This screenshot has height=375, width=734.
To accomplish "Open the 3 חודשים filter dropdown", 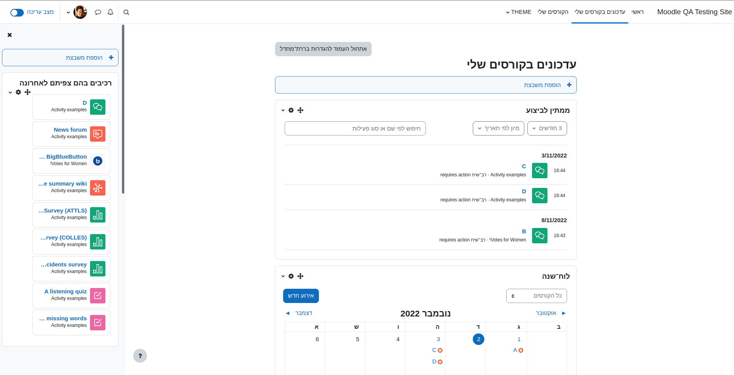I will click(547, 128).
